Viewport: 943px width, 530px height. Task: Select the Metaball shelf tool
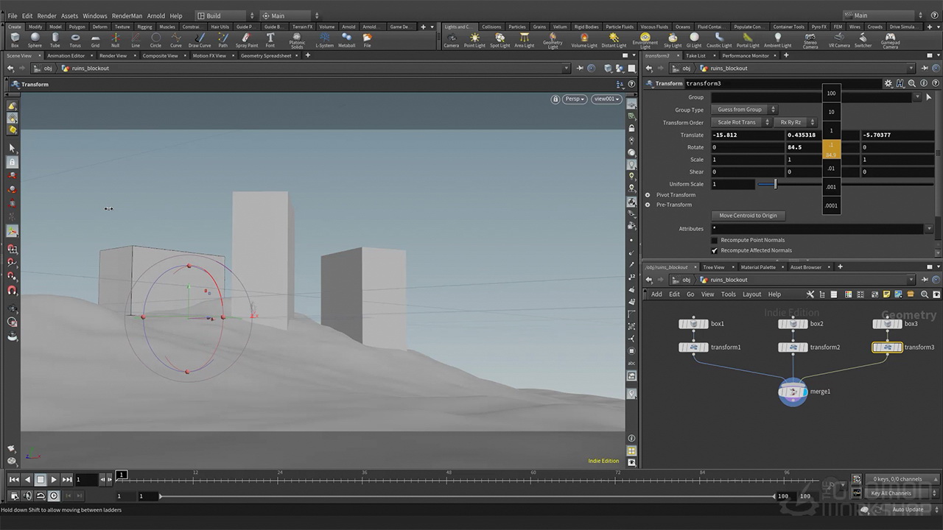click(346, 40)
